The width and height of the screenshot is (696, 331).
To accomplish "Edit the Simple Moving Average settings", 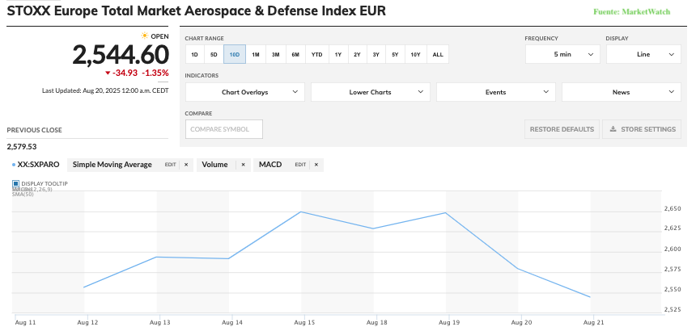I will click(170, 165).
